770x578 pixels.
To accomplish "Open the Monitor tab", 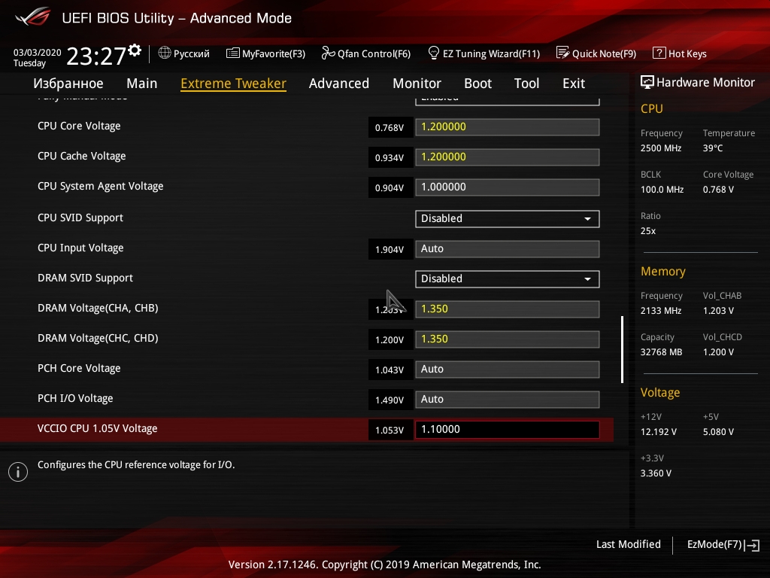I will point(417,84).
